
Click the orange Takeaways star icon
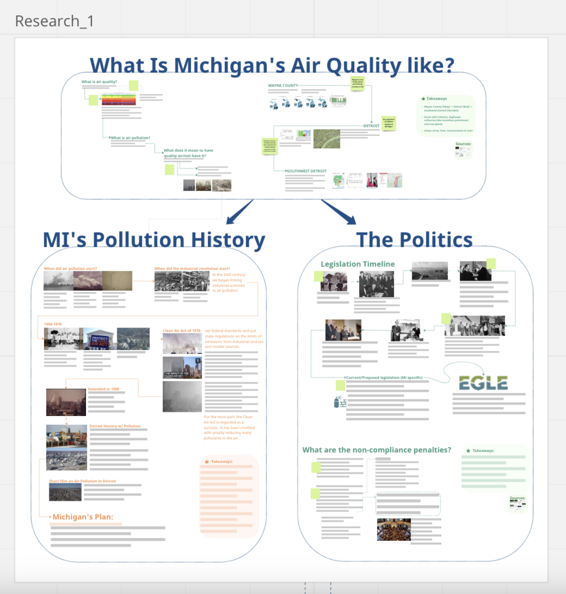click(x=207, y=462)
